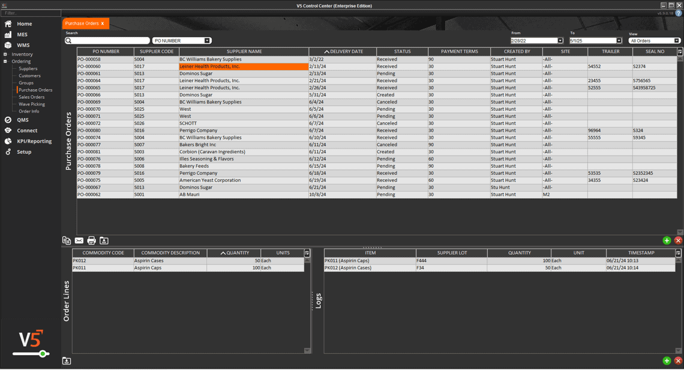Click the Leiner Health Products highlighted cell
684x370 pixels.
(x=244, y=66)
